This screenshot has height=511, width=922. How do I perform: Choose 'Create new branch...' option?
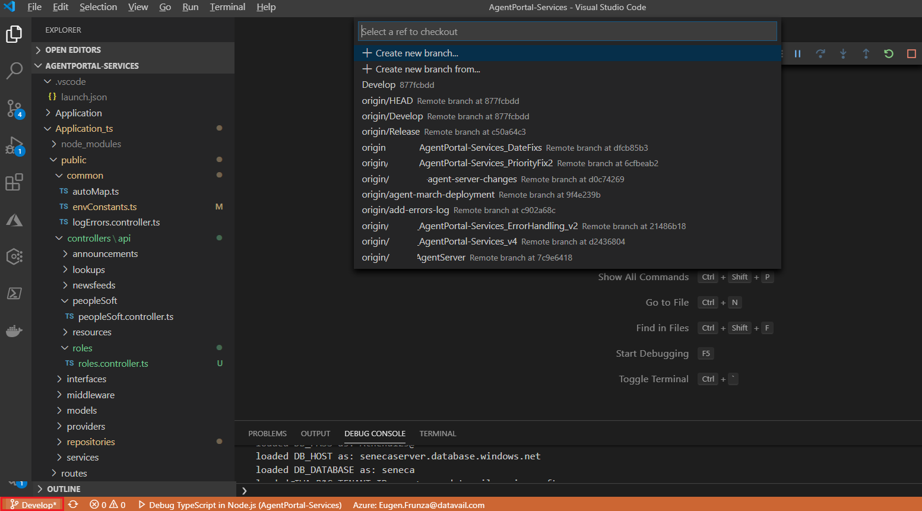pyautogui.click(x=567, y=53)
